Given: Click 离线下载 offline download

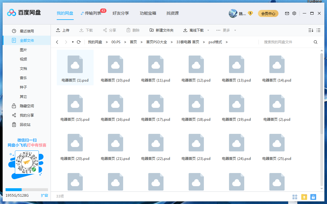Looking at the screenshot, I should (193, 30).
